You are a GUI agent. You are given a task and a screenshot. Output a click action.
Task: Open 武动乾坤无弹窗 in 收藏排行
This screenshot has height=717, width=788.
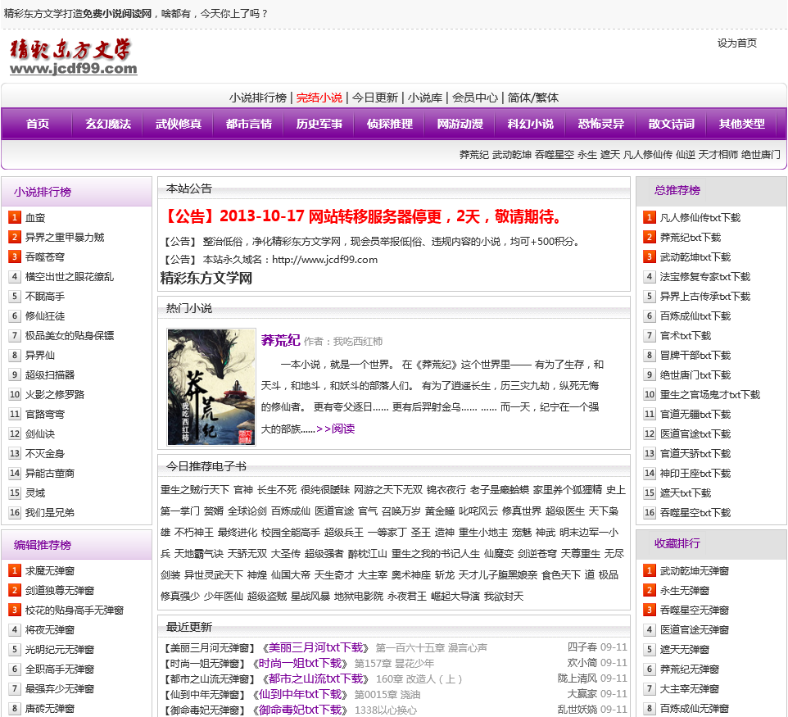[694, 570]
